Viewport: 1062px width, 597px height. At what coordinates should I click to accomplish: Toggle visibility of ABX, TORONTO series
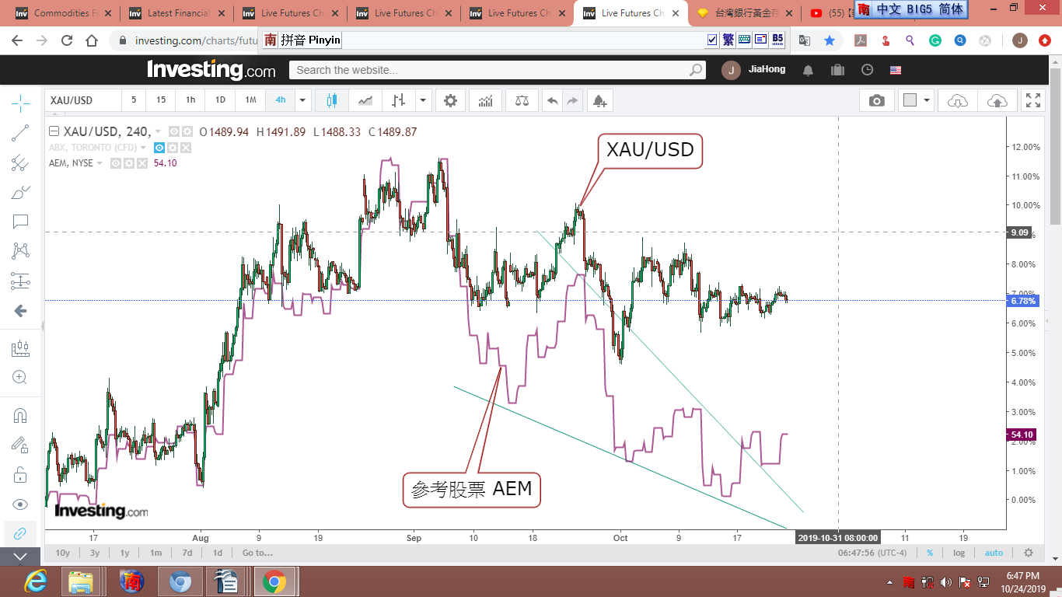click(x=159, y=148)
